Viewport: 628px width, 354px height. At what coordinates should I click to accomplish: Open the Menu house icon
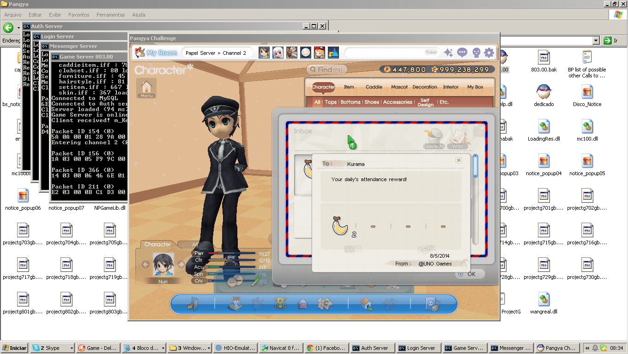pos(146,88)
